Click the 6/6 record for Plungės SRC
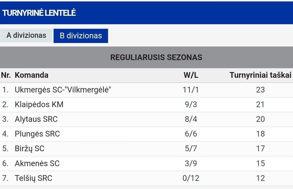293x189 pixels. pyautogui.click(x=191, y=134)
